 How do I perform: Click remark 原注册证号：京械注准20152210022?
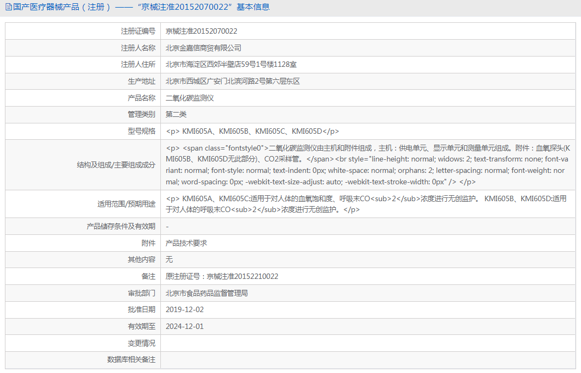coord(222,276)
